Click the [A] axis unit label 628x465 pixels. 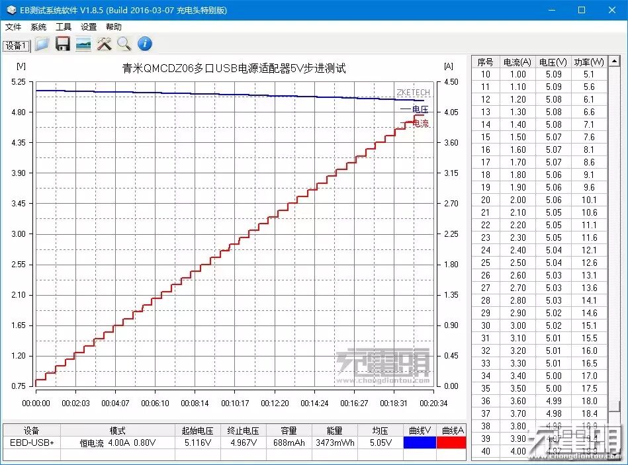449,66
